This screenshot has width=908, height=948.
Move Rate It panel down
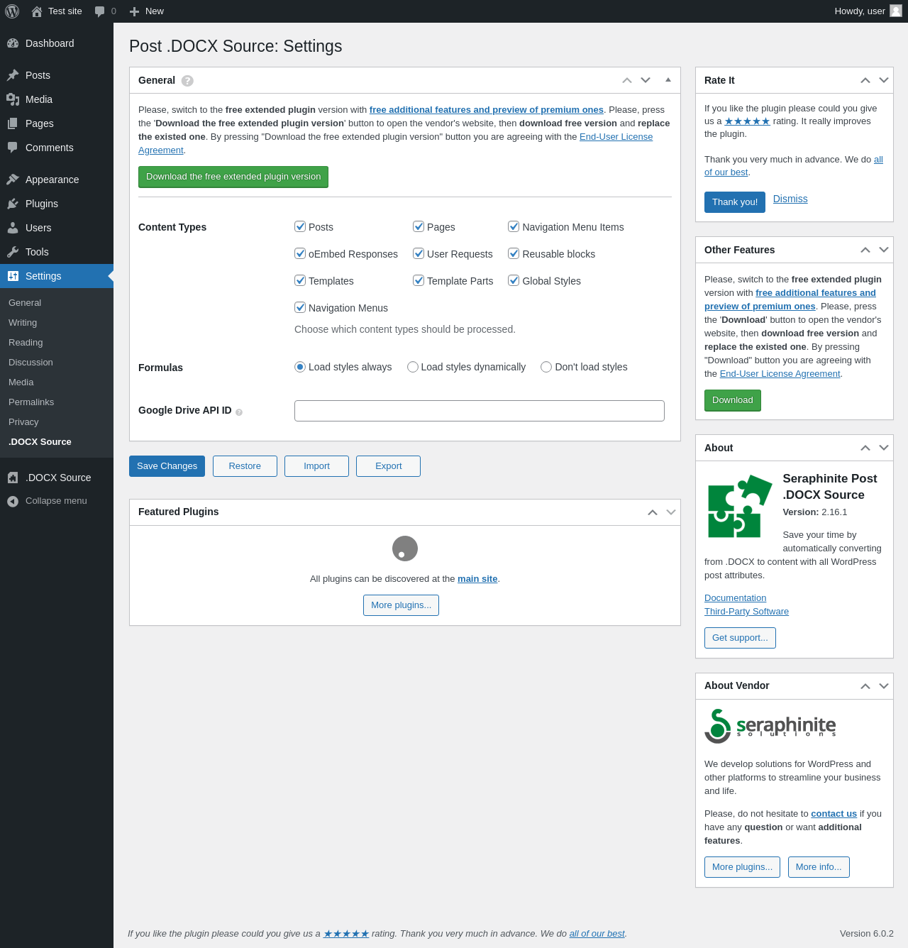pos(884,80)
